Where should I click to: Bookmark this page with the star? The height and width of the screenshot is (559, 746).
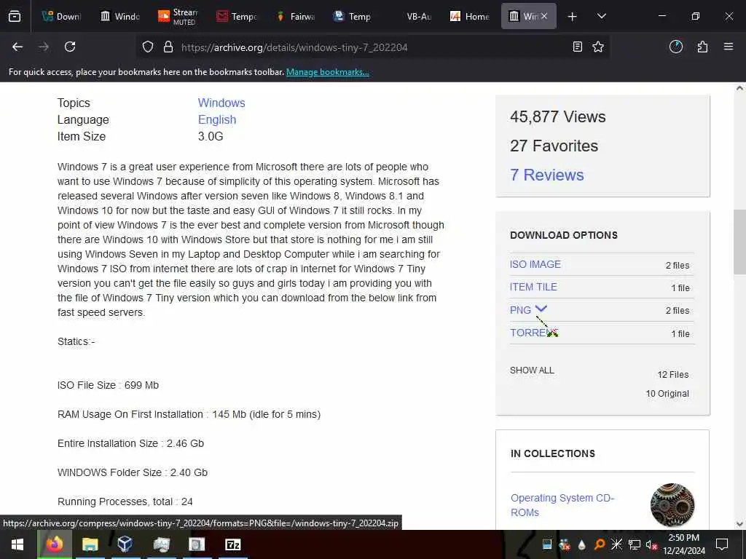(598, 47)
